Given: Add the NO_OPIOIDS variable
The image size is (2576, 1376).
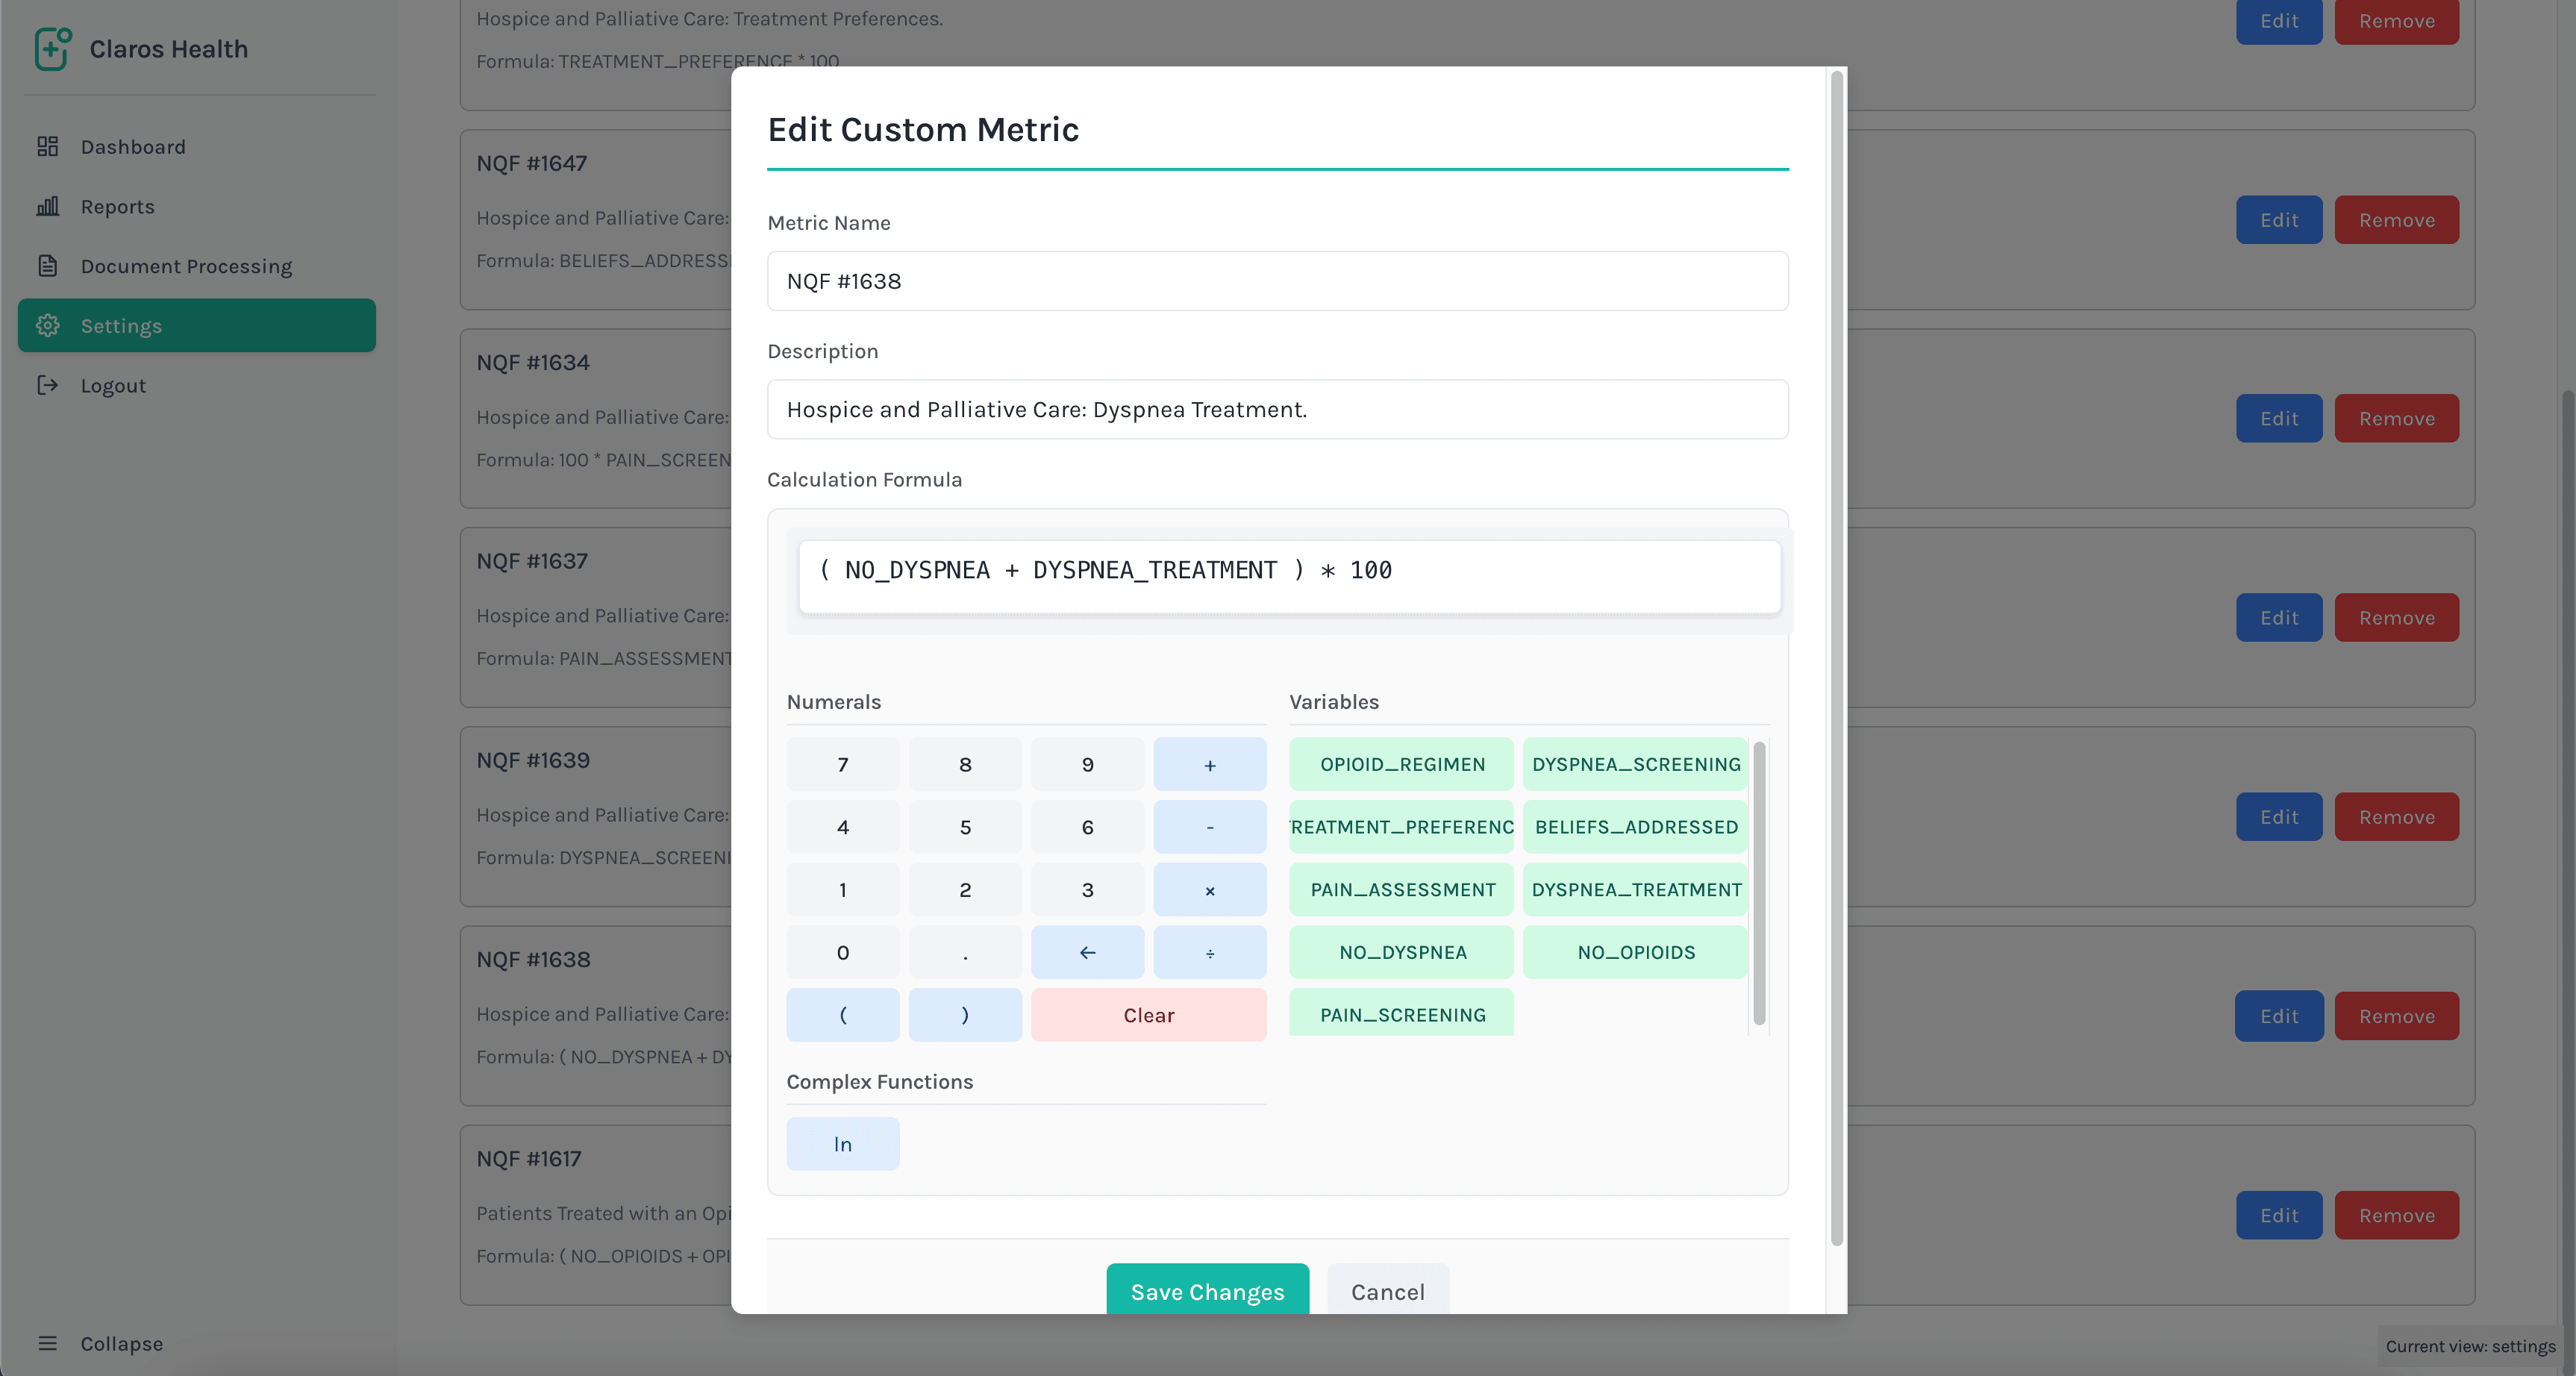Looking at the screenshot, I should (1636, 952).
